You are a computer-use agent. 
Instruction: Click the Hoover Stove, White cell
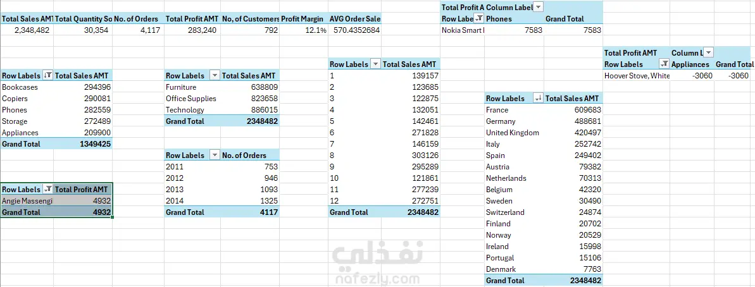[x=637, y=76]
